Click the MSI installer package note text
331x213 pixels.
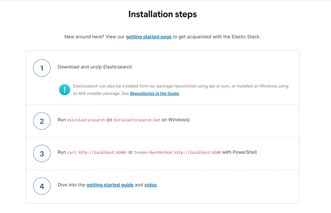[x=180, y=90]
